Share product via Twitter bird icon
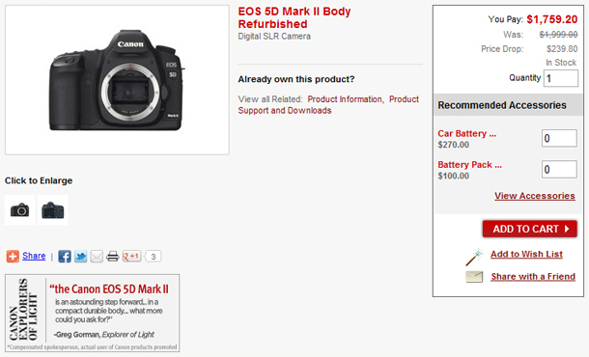The height and width of the screenshot is (357, 589). 80,257
